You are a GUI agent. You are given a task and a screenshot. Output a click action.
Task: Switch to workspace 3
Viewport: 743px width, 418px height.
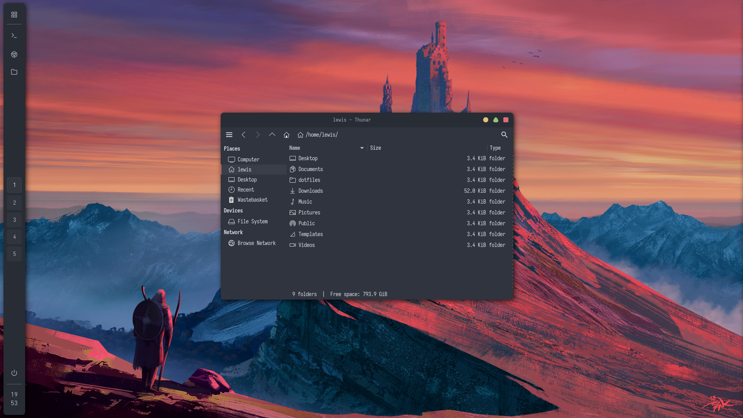tap(14, 220)
